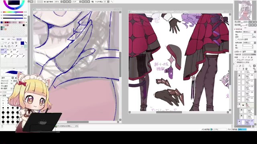This screenshot has width=257, height=144.
Task: Click the zoom-out button beside display scale
Action: [x=250, y=22]
